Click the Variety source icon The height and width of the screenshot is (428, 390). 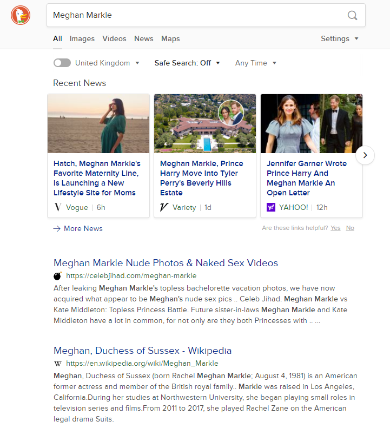tap(164, 207)
